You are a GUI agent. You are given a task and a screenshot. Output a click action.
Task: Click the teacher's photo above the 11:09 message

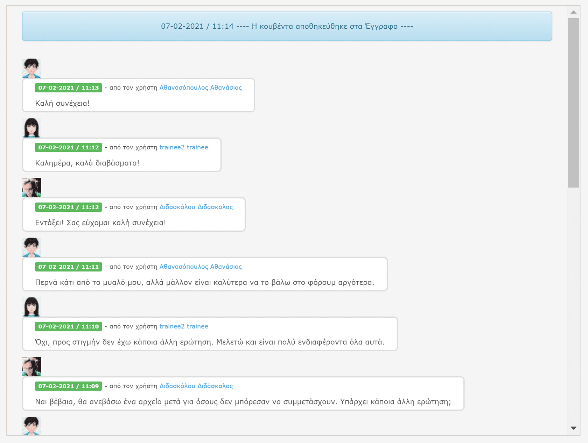[31, 367]
